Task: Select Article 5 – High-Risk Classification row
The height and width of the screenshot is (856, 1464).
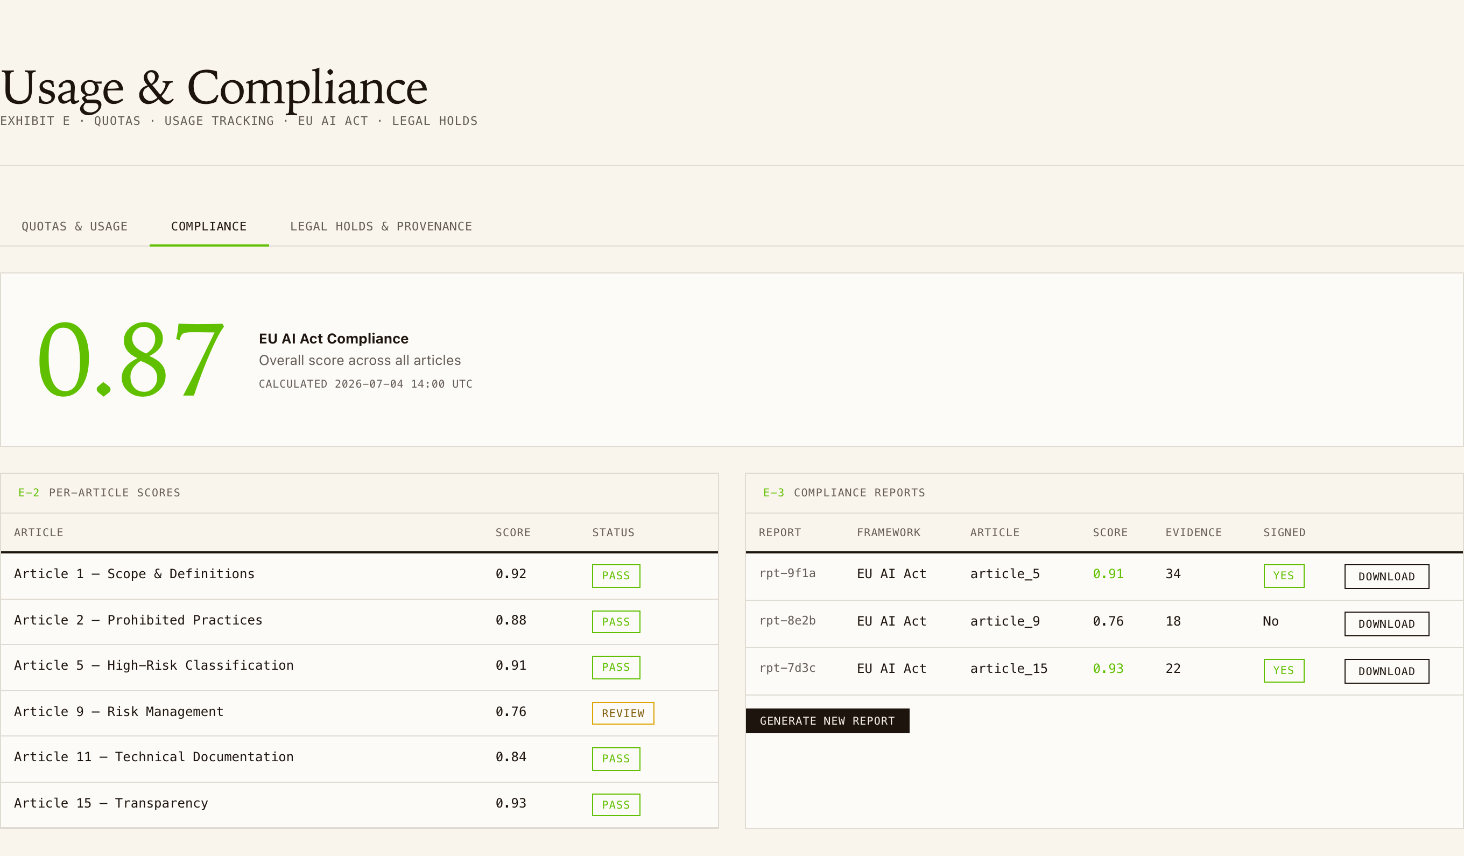Action: [359, 667]
